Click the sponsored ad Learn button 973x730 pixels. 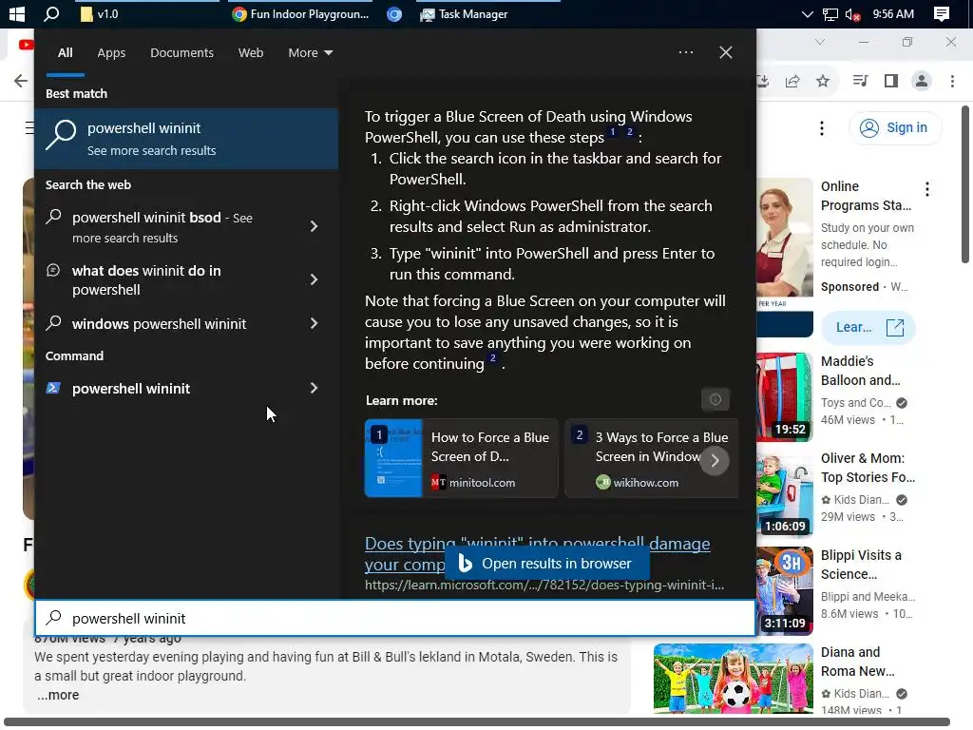coord(868,327)
